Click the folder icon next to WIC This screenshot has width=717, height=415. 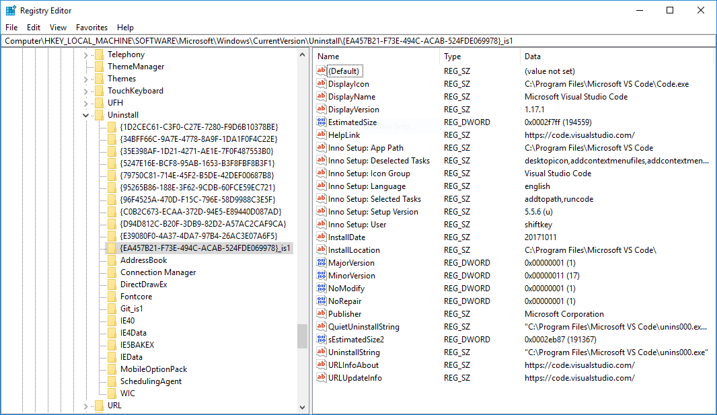[x=112, y=393]
